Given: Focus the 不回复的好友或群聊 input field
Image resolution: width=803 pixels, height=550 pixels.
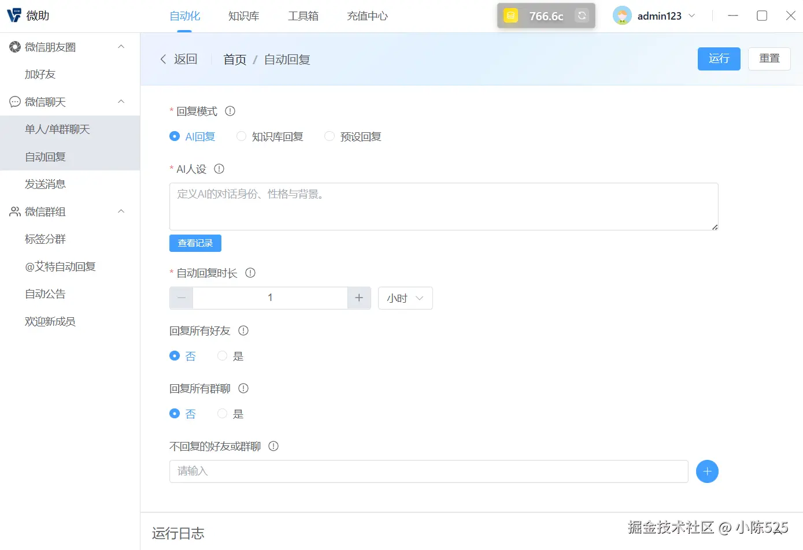Looking at the screenshot, I should [429, 471].
